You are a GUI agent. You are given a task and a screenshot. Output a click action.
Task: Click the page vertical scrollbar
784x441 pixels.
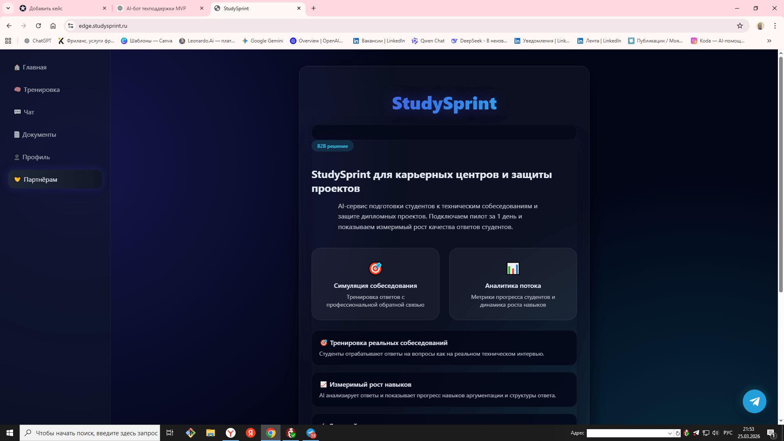pyautogui.click(x=781, y=176)
